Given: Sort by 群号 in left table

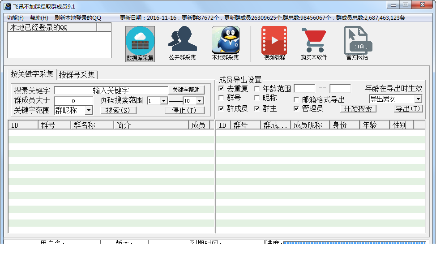Looking at the screenshot, I should 55,125.
